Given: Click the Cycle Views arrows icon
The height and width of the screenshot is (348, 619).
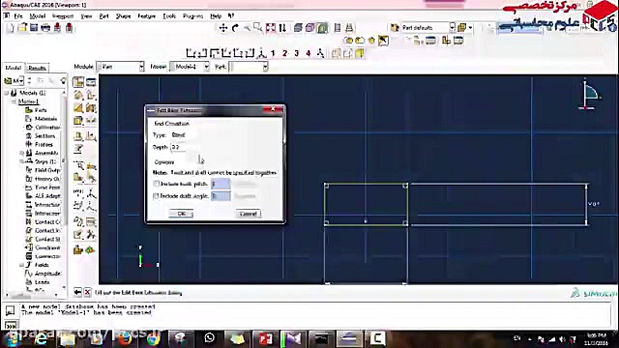Looking at the screenshot, I should click(282, 28).
